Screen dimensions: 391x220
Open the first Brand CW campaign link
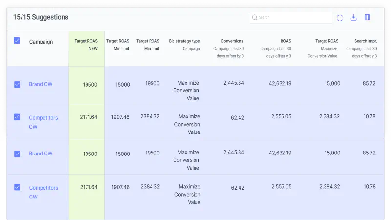[41, 84]
